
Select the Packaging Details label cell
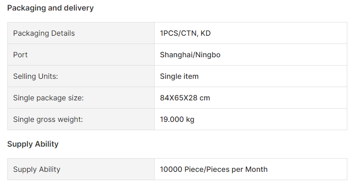[81, 33]
